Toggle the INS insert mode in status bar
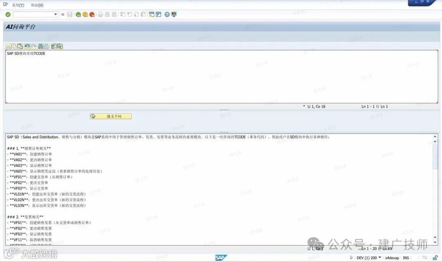The width and height of the screenshot is (442, 262). point(406,258)
